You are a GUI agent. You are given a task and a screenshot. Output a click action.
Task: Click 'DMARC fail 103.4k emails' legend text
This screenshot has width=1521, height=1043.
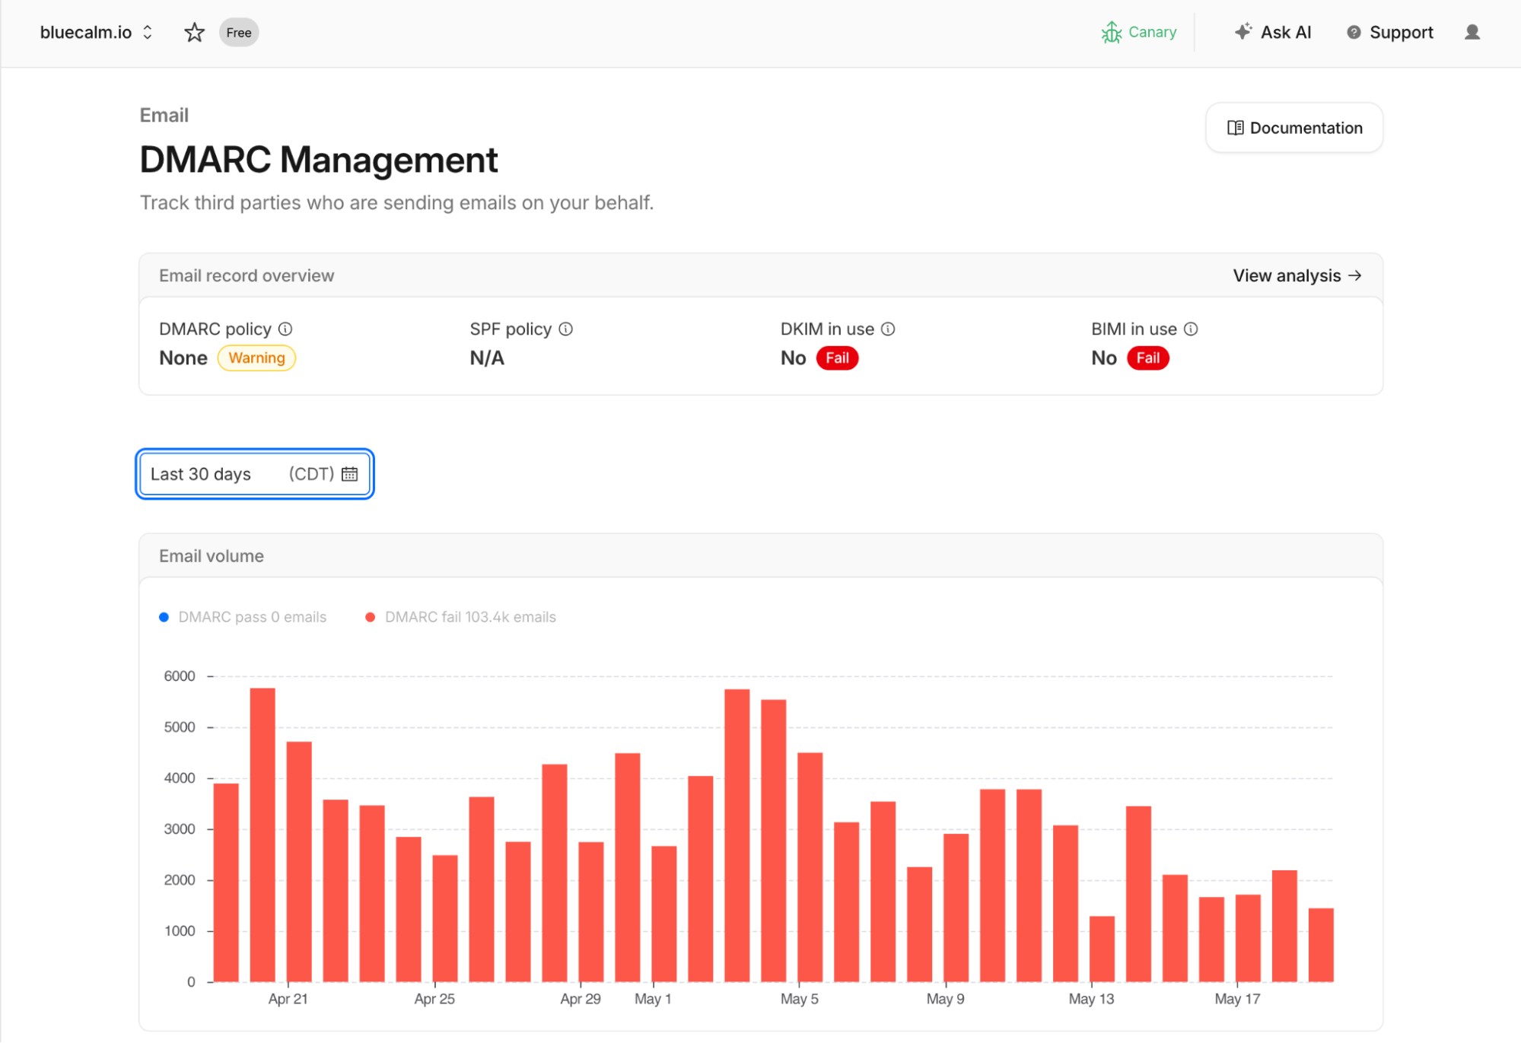(470, 617)
